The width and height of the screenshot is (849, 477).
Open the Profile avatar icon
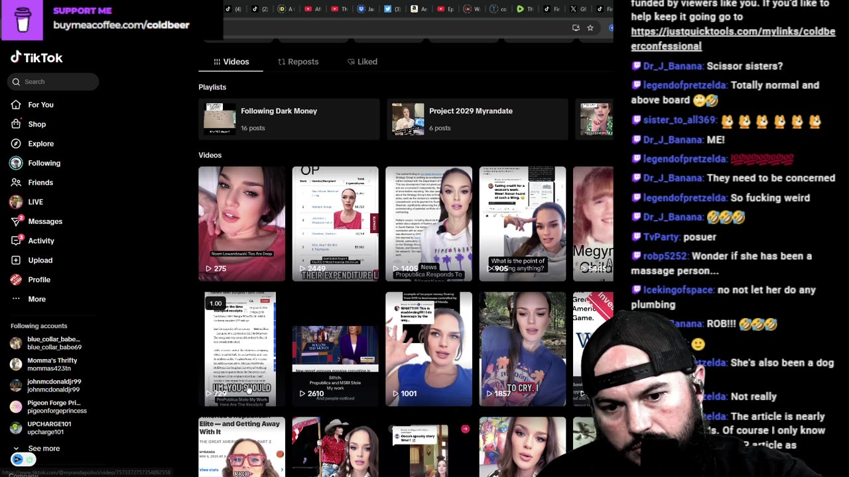coord(16,280)
